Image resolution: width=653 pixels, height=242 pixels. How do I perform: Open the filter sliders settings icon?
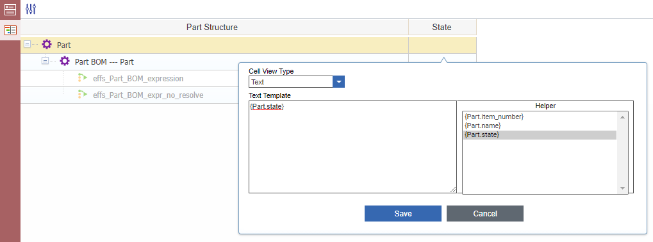31,9
